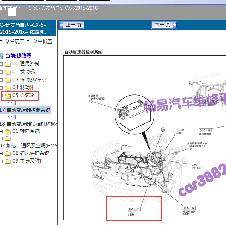The width and height of the screenshot is (226, 225).
Task: Click the 自动变速器控制系统 diagram title
Action: point(83,52)
